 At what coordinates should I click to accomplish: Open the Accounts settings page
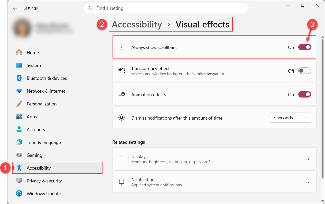36,130
